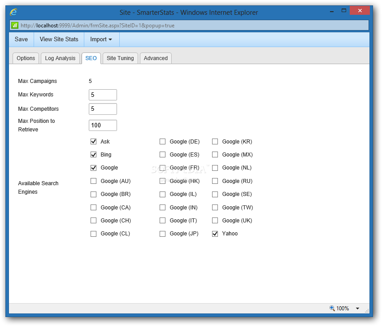
Task: Close the SmarterStats popup window
Action: click(x=360, y=10)
